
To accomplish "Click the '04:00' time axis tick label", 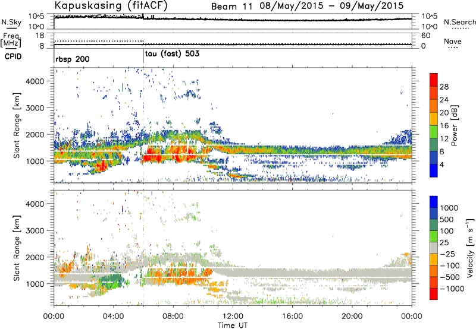I will (x=114, y=317).
